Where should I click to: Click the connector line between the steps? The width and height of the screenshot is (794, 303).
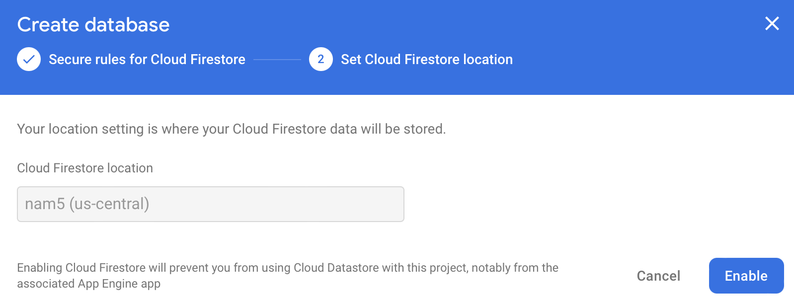coord(277,60)
